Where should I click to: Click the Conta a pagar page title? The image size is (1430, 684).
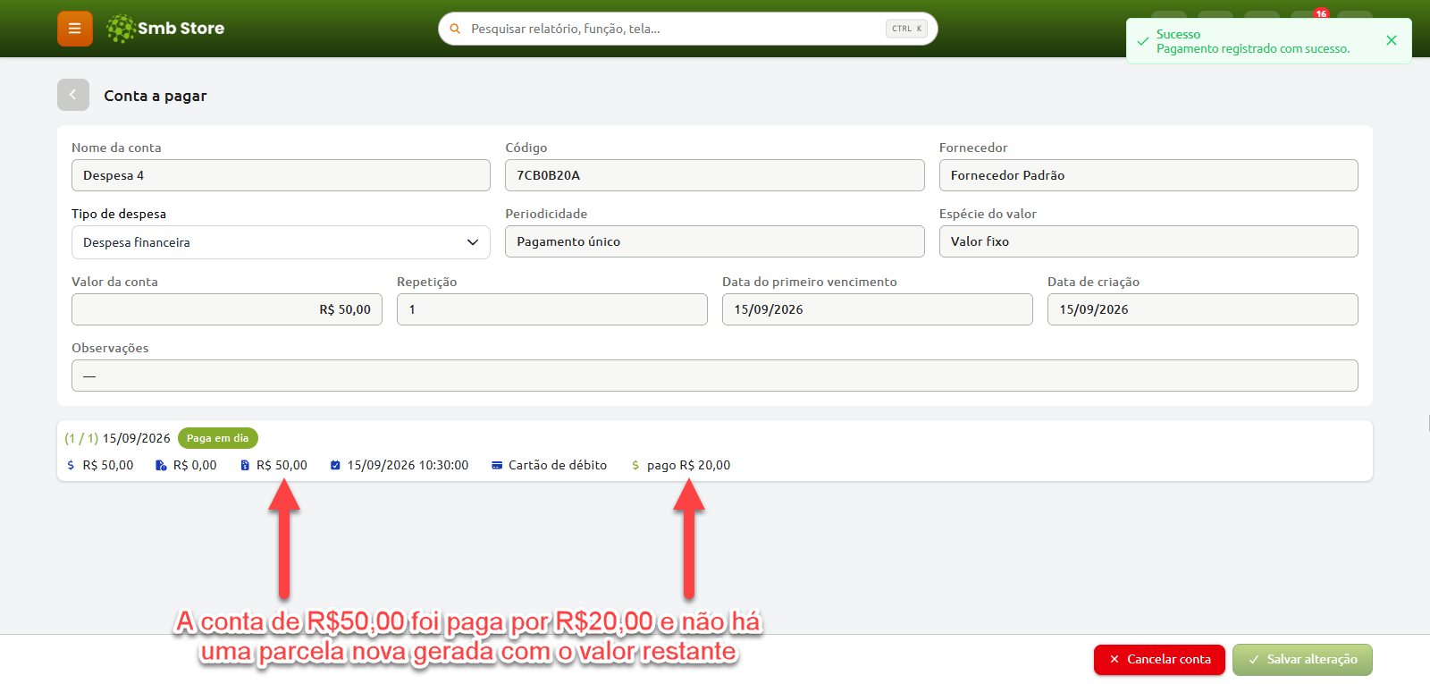(156, 96)
